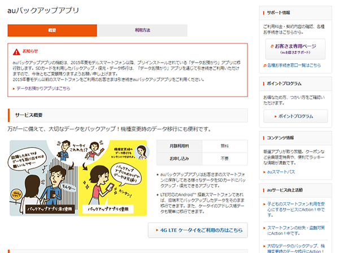The width and height of the screenshot is (339, 253).
Task: Click the auバックアップアプリ page title
Action: pyautogui.click(x=44, y=10)
